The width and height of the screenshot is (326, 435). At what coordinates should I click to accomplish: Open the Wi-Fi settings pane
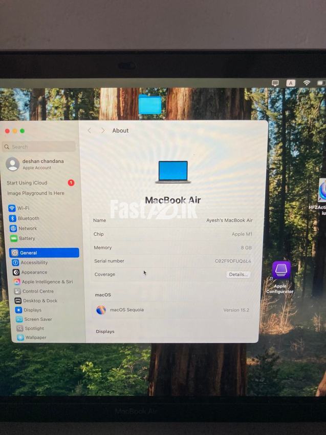pyautogui.click(x=23, y=208)
